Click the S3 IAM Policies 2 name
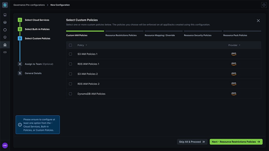This screenshot has width=269, height=151. tap(88, 74)
